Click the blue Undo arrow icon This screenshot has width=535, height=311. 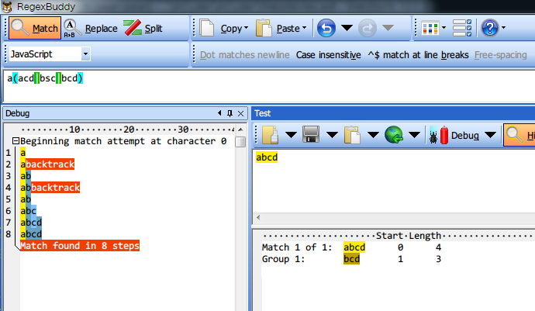(x=326, y=28)
